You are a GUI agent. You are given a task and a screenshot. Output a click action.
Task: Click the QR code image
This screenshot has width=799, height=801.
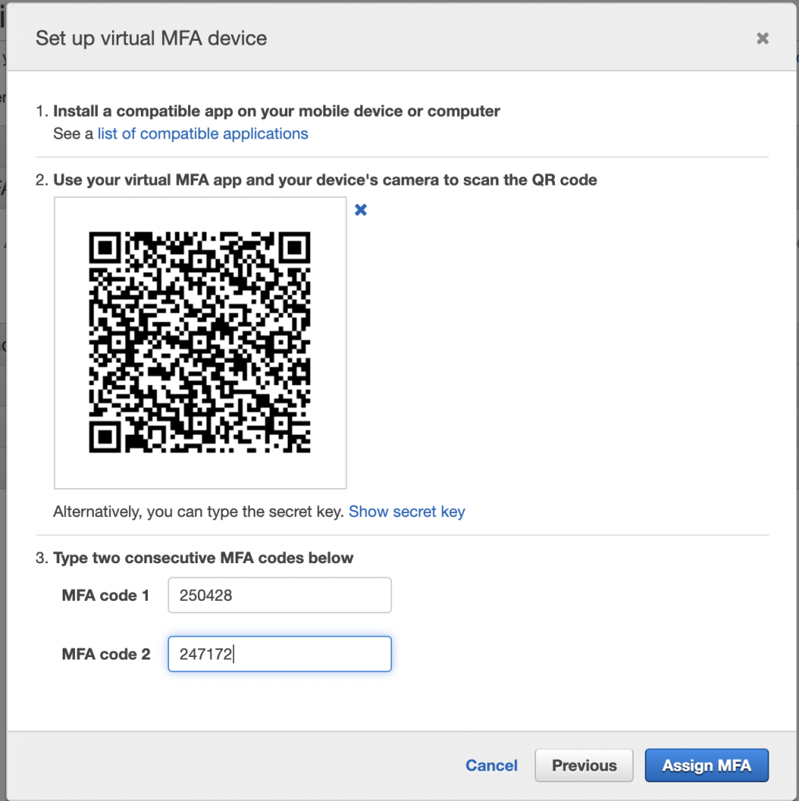pos(200,342)
